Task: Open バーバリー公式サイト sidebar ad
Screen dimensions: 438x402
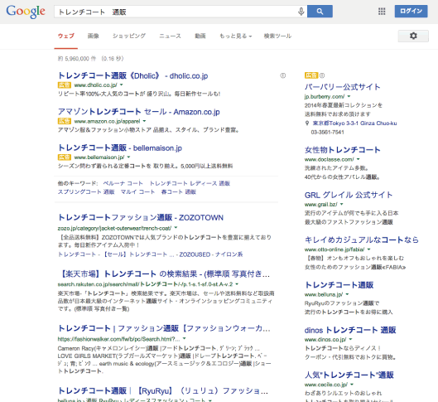Action: click(343, 87)
